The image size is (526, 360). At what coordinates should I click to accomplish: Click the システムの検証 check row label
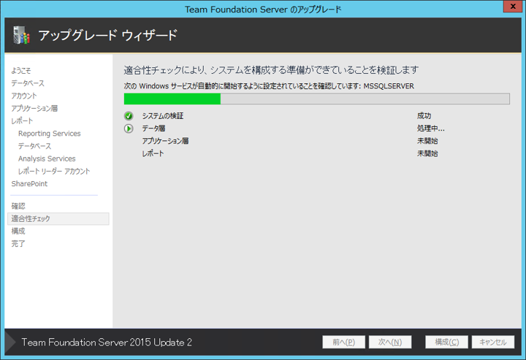pos(163,116)
